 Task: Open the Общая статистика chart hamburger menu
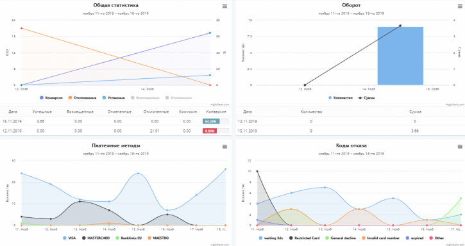click(224, 6)
